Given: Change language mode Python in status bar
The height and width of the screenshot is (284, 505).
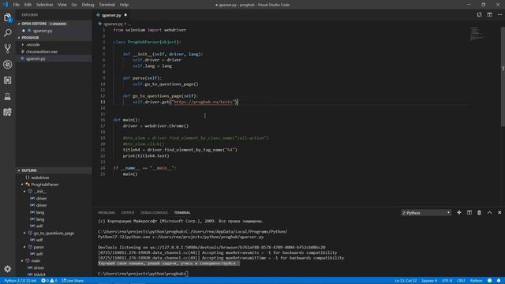Looking at the screenshot, I should tap(477, 281).
